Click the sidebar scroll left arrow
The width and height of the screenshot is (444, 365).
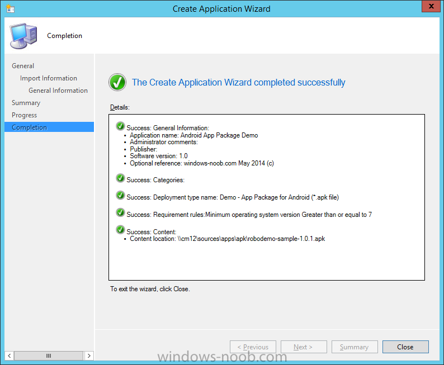tap(10, 355)
